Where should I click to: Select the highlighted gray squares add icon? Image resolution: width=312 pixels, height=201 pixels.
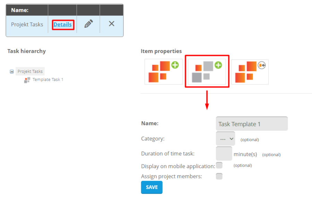[x=207, y=72]
